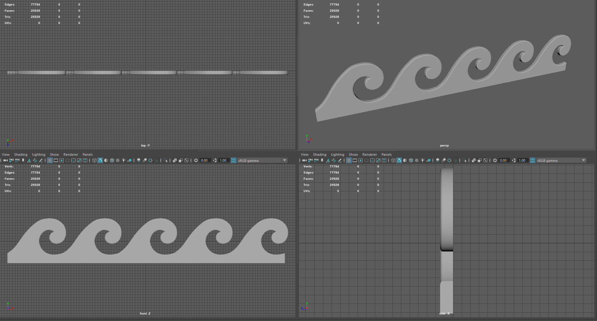Toggle view transform ON button in side panel
Screen dimensions: 597x321
(x=533, y=160)
